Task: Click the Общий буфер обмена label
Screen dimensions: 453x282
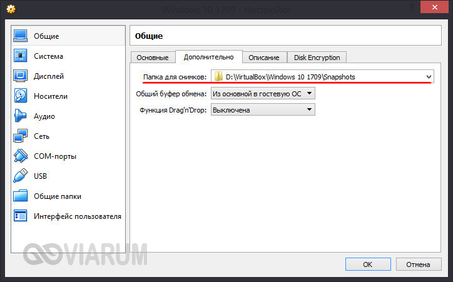Action: point(171,94)
